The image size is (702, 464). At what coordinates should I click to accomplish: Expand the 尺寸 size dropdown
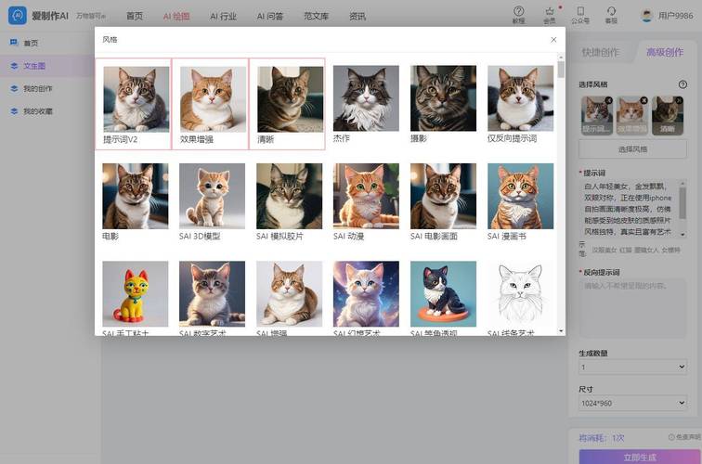pyautogui.click(x=631, y=404)
